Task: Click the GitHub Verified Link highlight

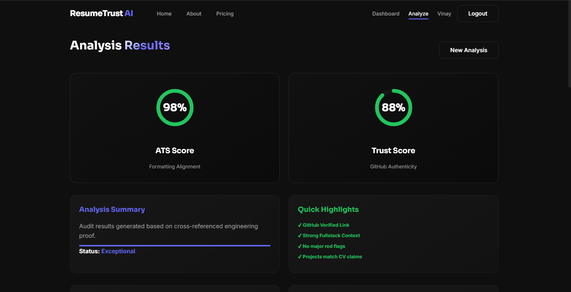Action: [x=324, y=225]
